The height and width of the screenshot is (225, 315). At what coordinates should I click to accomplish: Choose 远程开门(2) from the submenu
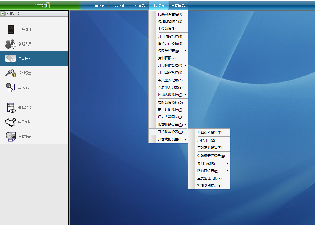[206, 140]
